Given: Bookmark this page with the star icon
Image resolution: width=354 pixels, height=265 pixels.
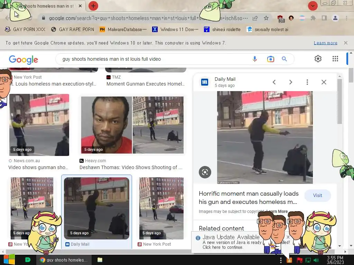Looking at the screenshot, I should tap(266, 18).
